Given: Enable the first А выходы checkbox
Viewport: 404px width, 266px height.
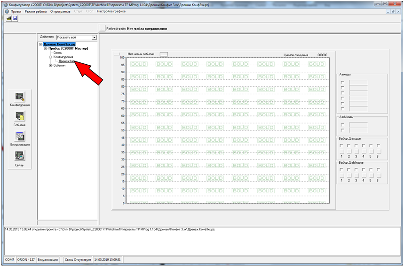Looking at the screenshot, I should tap(342, 125).
